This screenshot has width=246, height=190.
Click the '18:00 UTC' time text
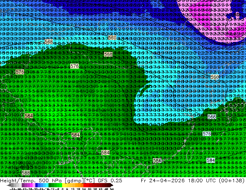click(203, 181)
